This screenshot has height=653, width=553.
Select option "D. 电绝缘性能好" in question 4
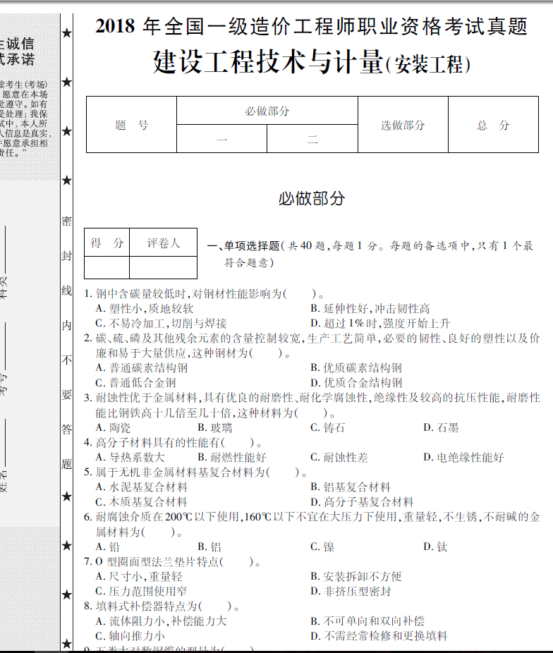point(463,458)
